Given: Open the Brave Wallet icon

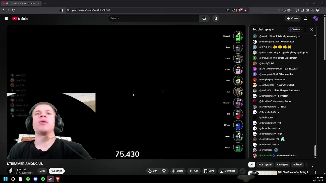Looking at the screenshot, I should pyautogui.click(x=307, y=10).
